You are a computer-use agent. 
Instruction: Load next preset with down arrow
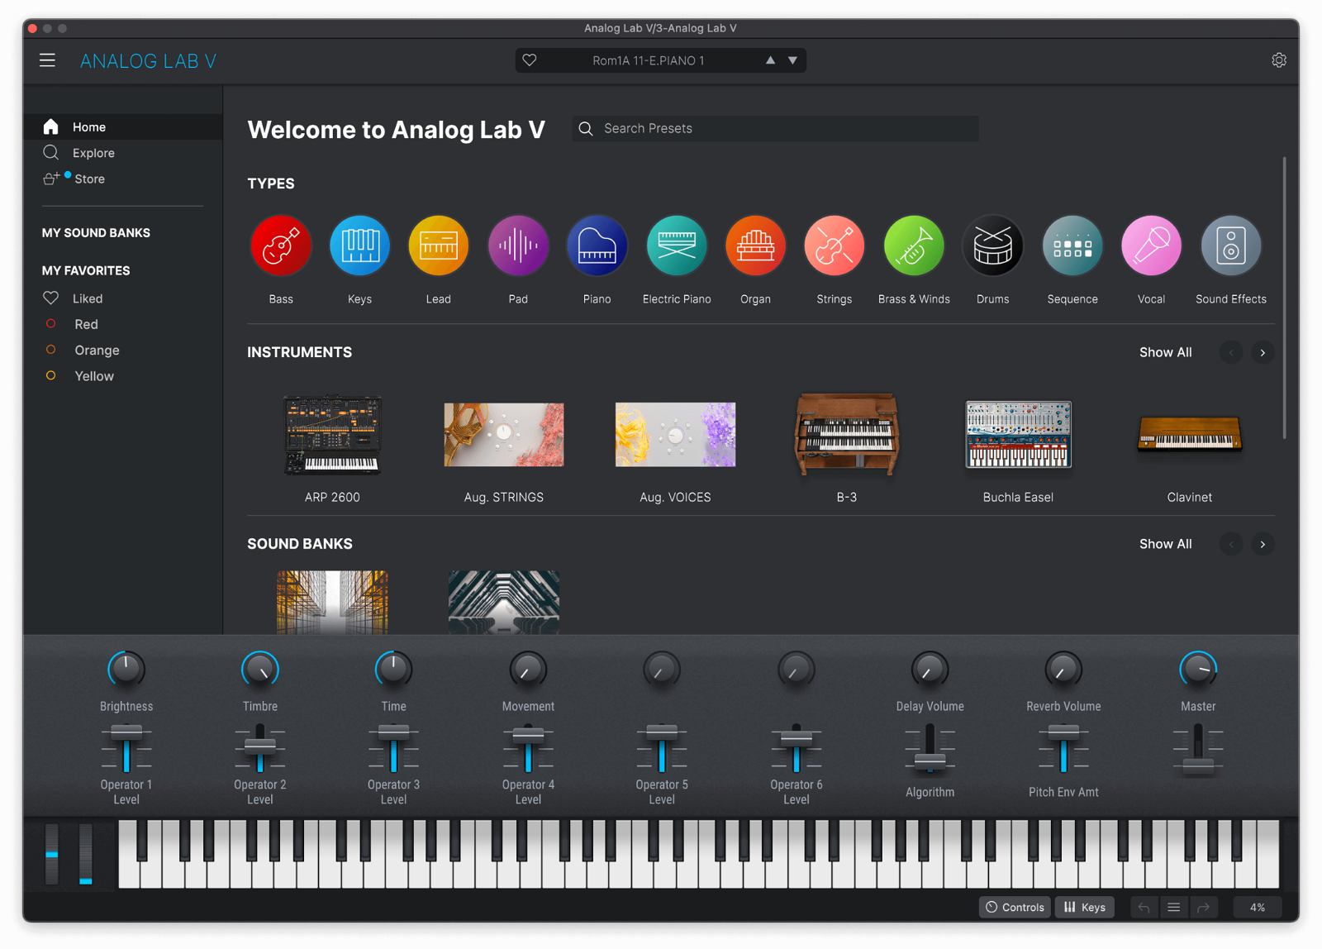click(793, 60)
